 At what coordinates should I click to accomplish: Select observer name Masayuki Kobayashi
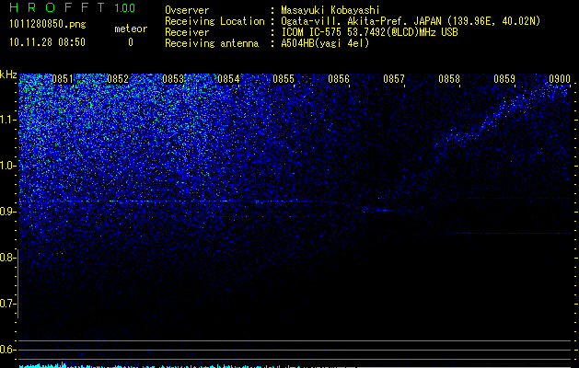(330, 10)
